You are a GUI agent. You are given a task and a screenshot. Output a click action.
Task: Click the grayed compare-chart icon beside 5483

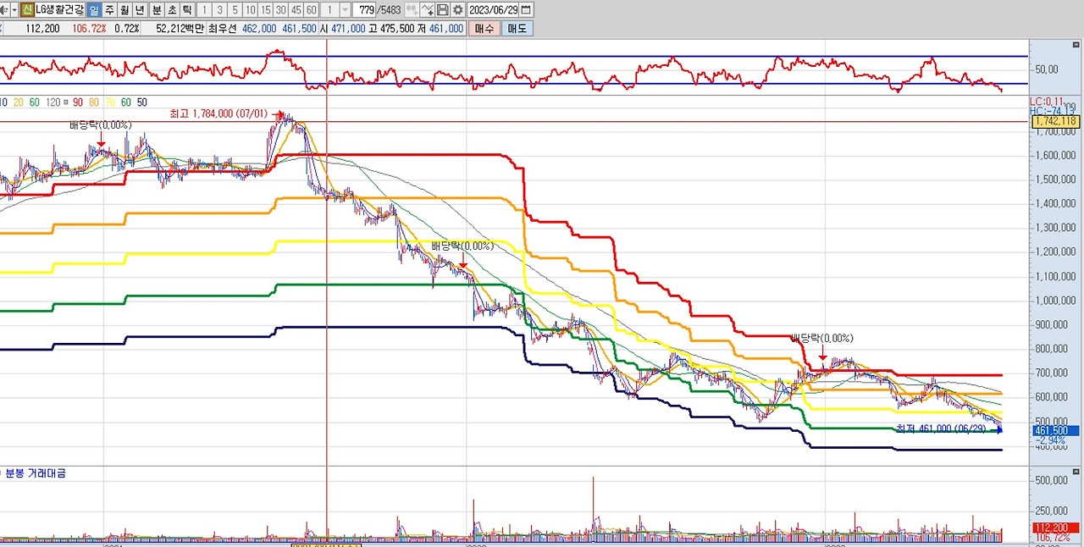pos(411,9)
